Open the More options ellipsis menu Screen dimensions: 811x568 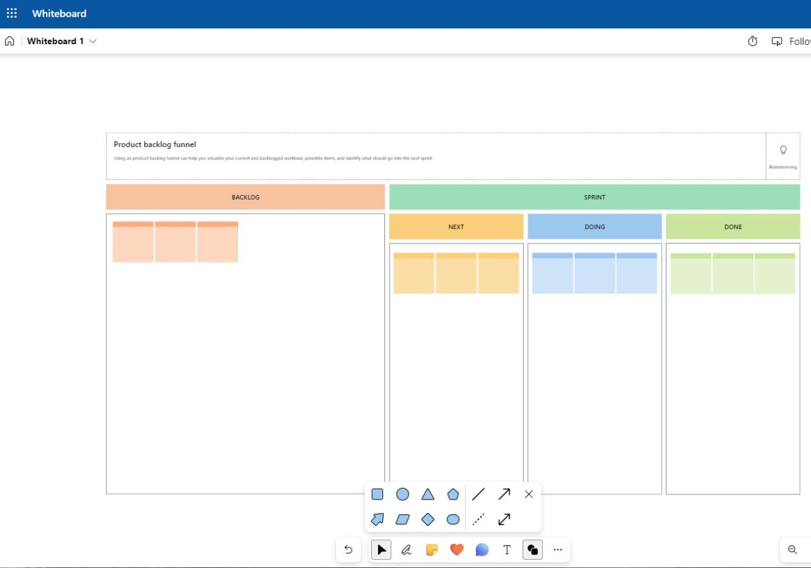[x=557, y=549]
